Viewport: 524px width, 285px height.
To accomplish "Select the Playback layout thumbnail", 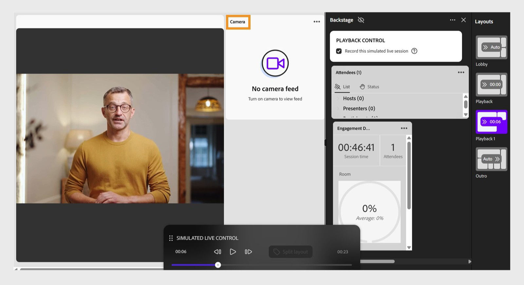I will click(491, 85).
